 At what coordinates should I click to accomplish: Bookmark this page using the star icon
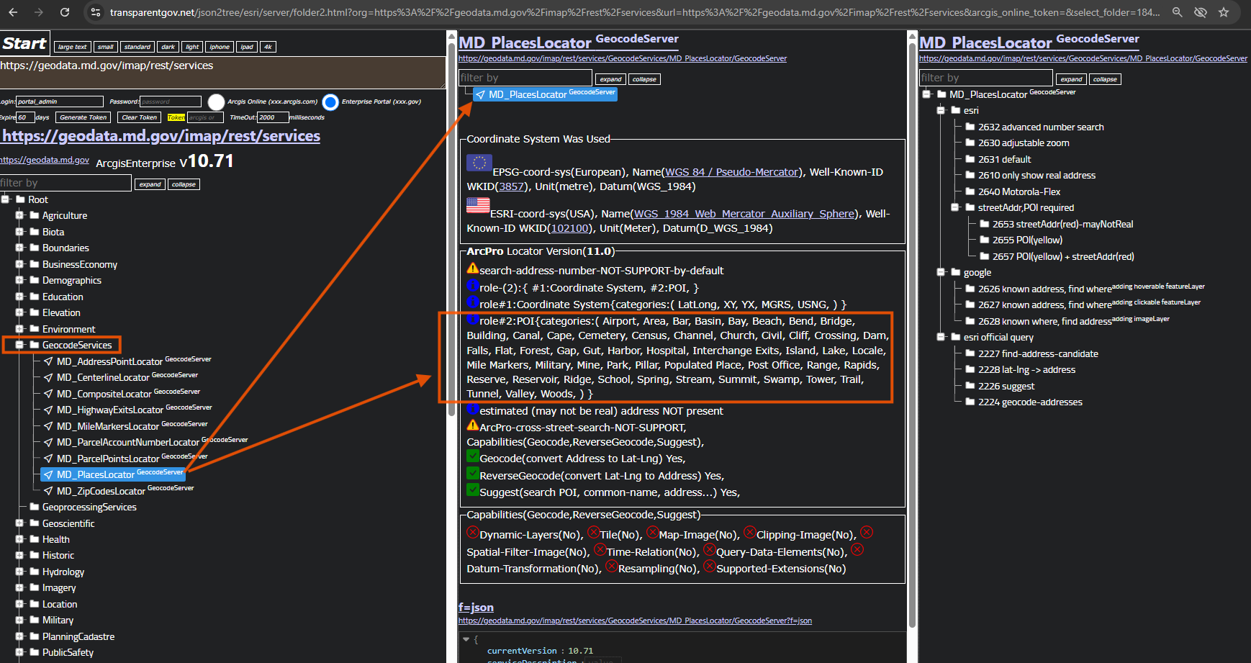click(x=1224, y=12)
